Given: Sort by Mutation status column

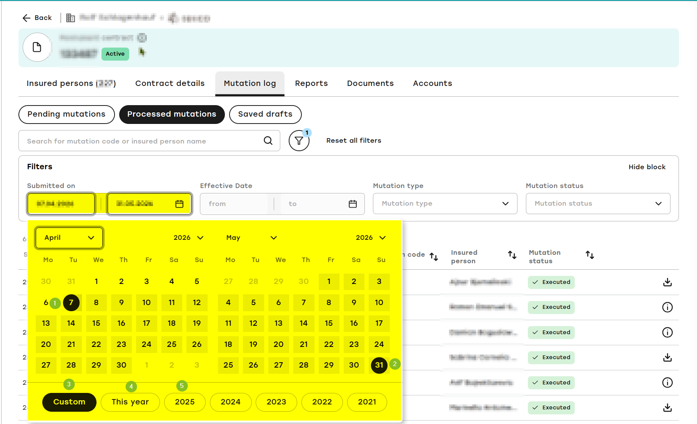Looking at the screenshot, I should pyautogui.click(x=590, y=255).
